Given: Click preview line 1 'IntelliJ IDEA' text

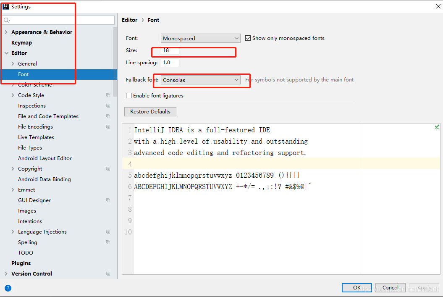Looking at the screenshot, I should (158, 130).
